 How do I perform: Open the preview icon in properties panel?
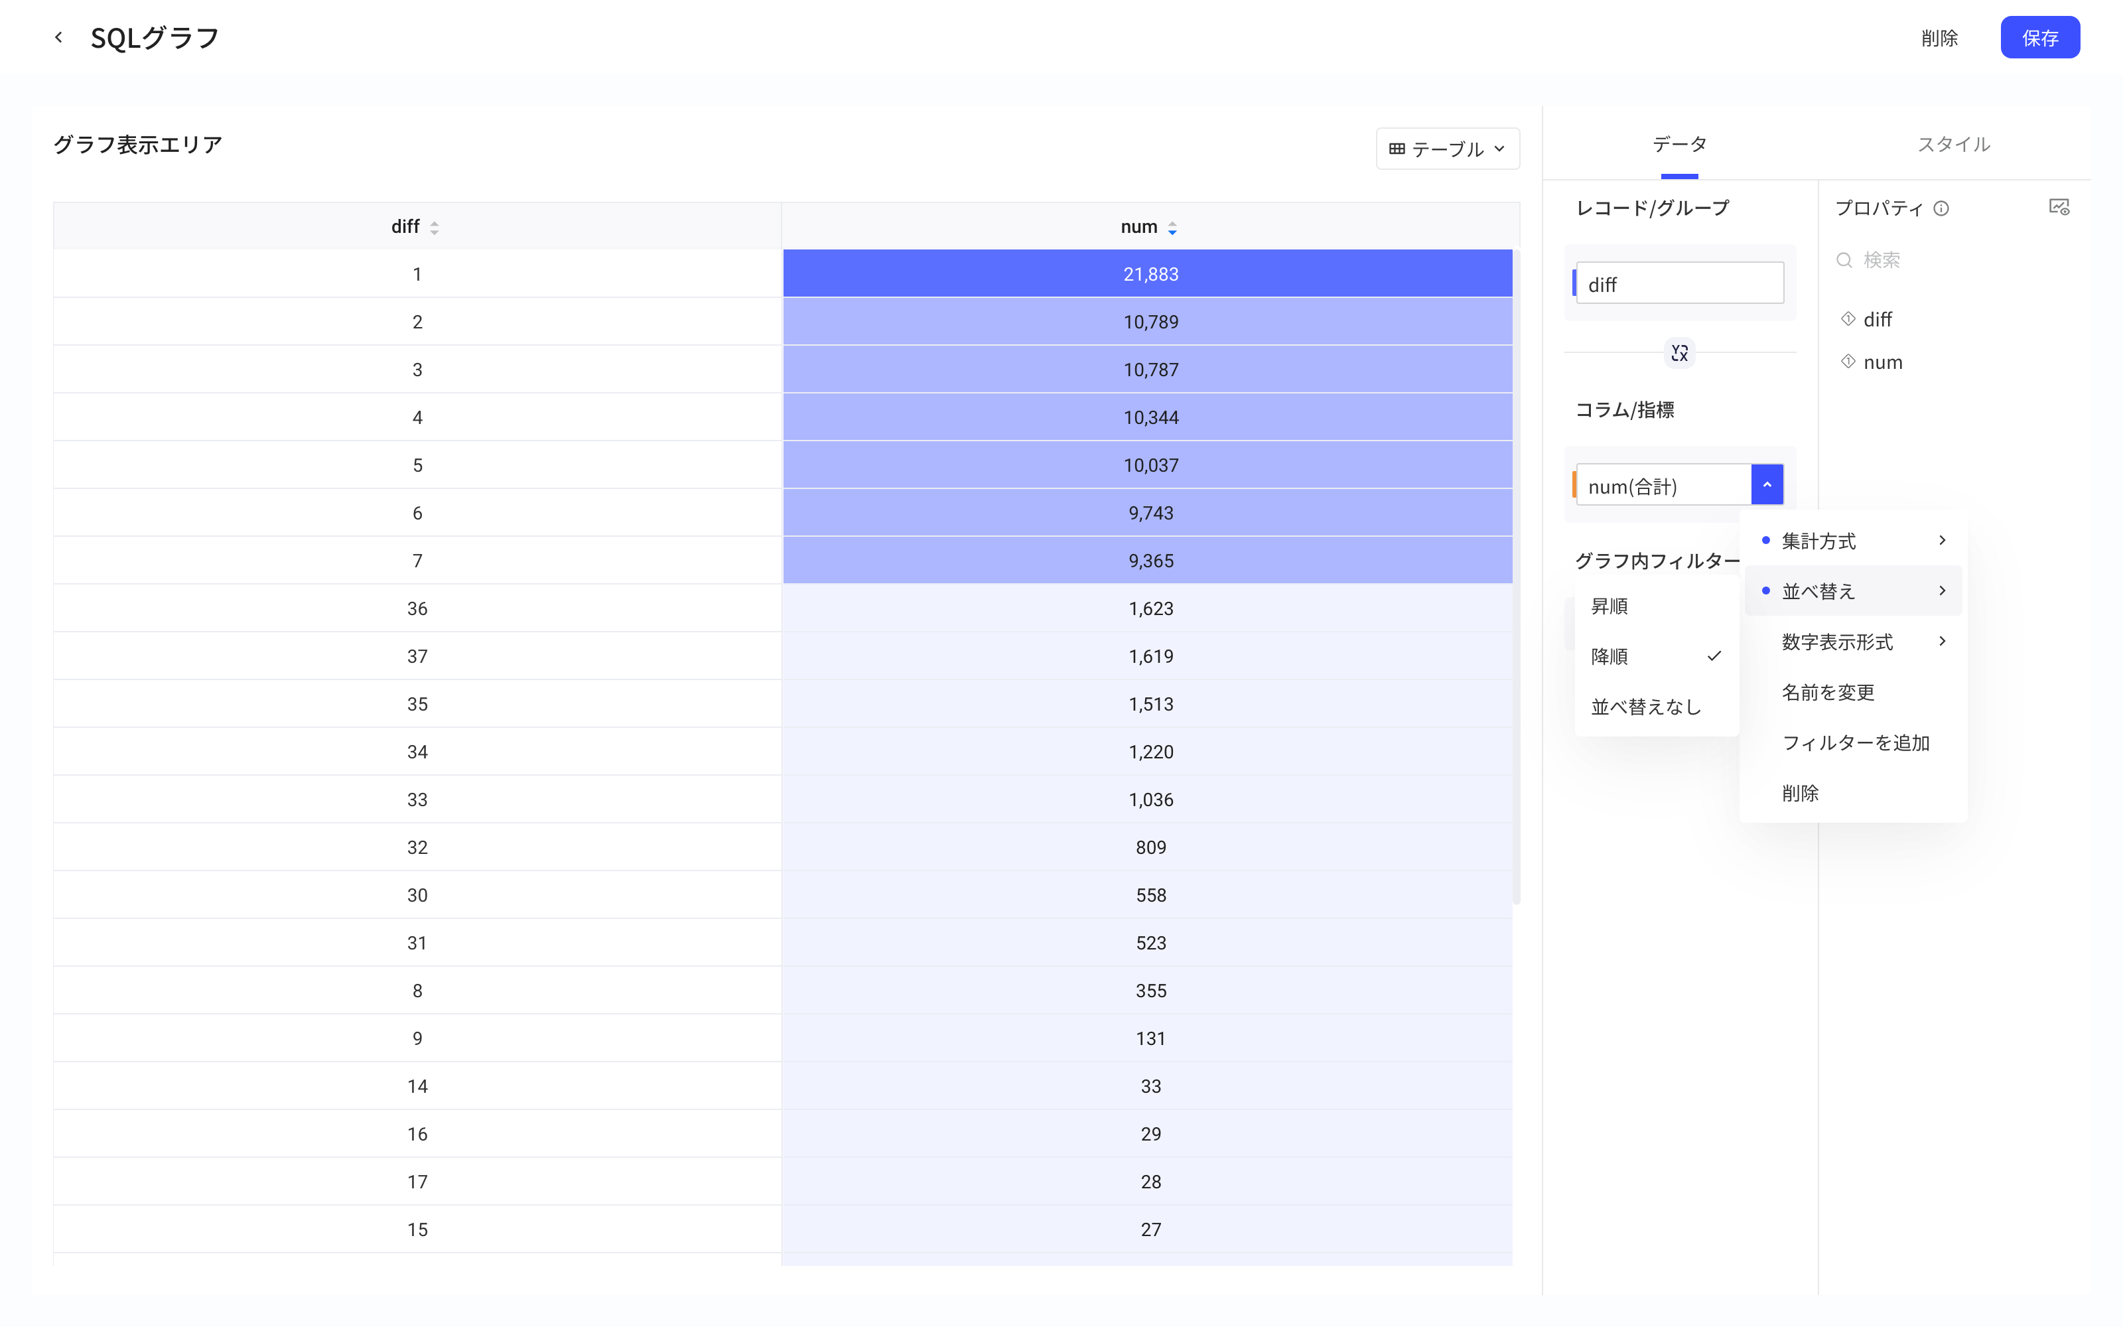coord(2059,207)
